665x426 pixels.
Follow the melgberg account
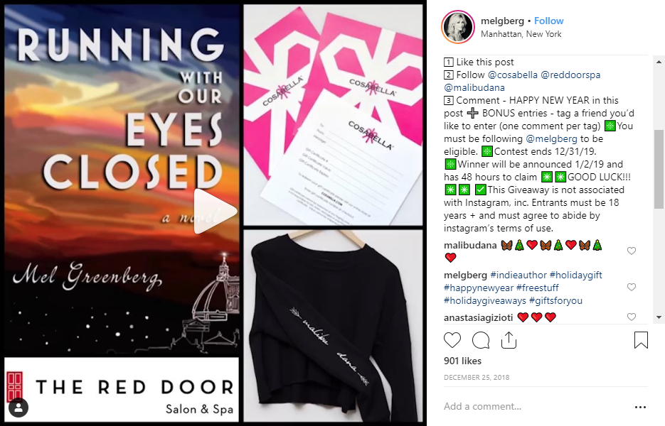click(x=549, y=21)
